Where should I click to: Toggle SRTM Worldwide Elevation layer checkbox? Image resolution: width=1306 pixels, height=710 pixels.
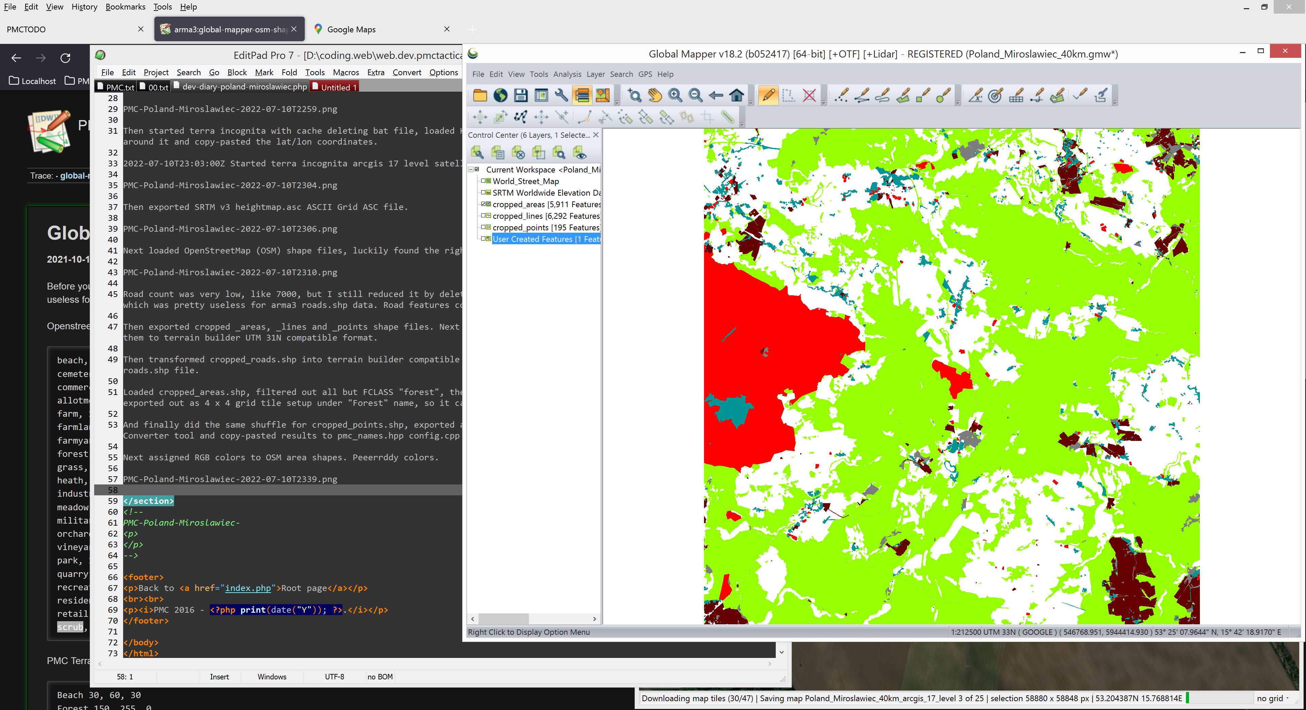pyautogui.click(x=483, y=192)
